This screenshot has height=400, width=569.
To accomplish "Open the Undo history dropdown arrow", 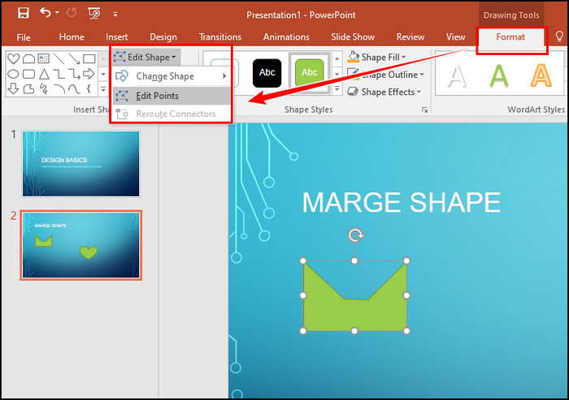I will point(58,13).
